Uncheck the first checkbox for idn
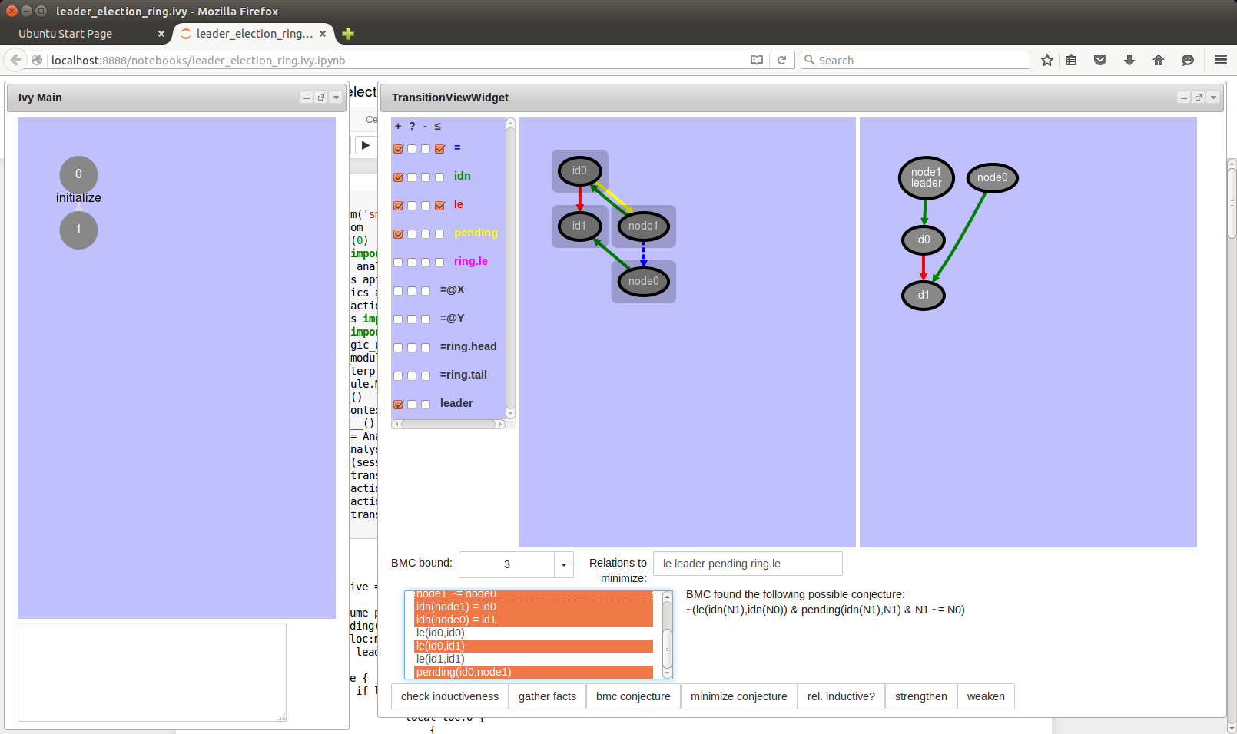 (398, 177)
